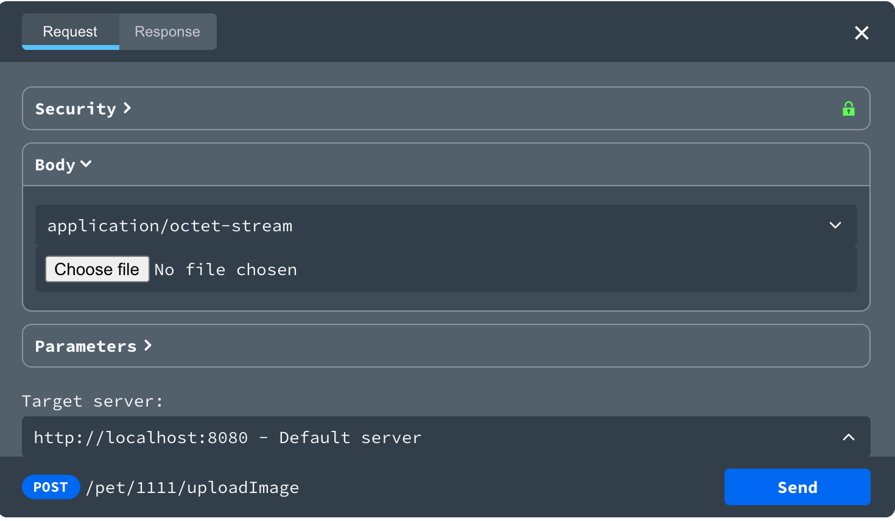Send the request
This screenshot has width=895, height=521.
point(798,487)
